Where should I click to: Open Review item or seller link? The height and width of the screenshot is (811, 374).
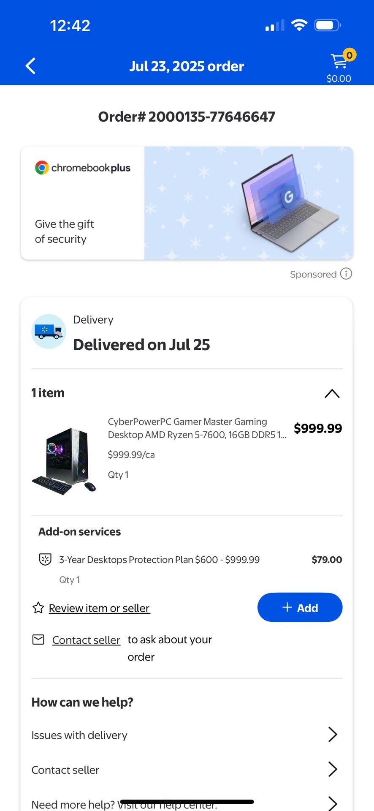coord(99,608)
